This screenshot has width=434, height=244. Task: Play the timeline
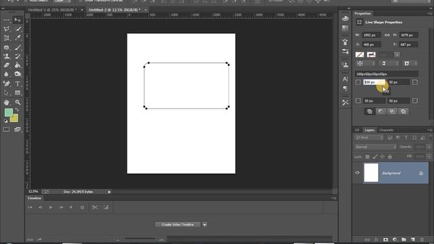[51, 207]
